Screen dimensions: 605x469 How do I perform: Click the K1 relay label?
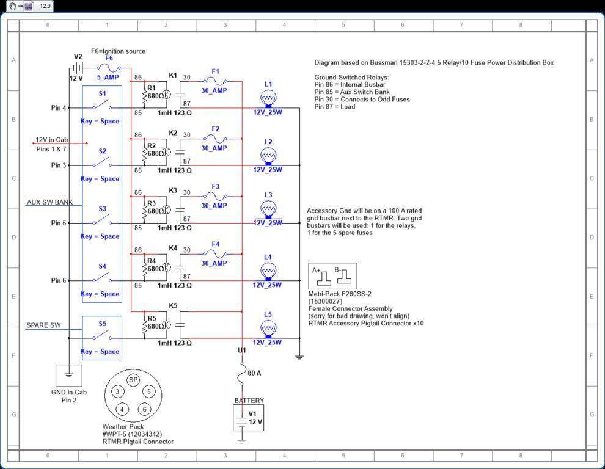173,75
